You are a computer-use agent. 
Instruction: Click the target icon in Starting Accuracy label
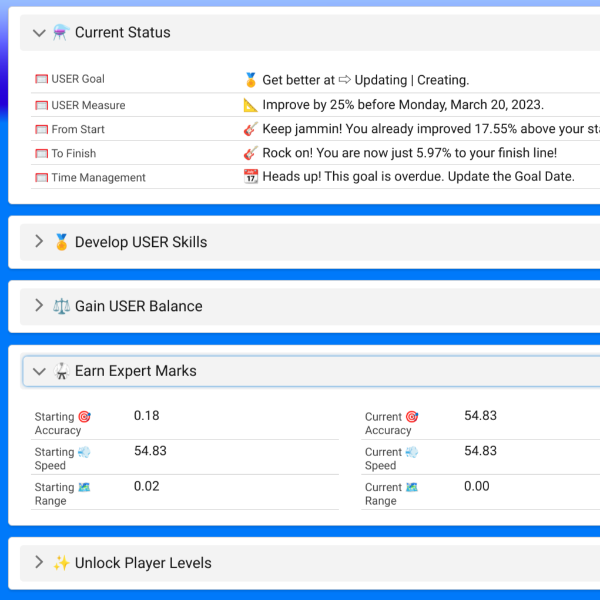click(x=84, y=416)
